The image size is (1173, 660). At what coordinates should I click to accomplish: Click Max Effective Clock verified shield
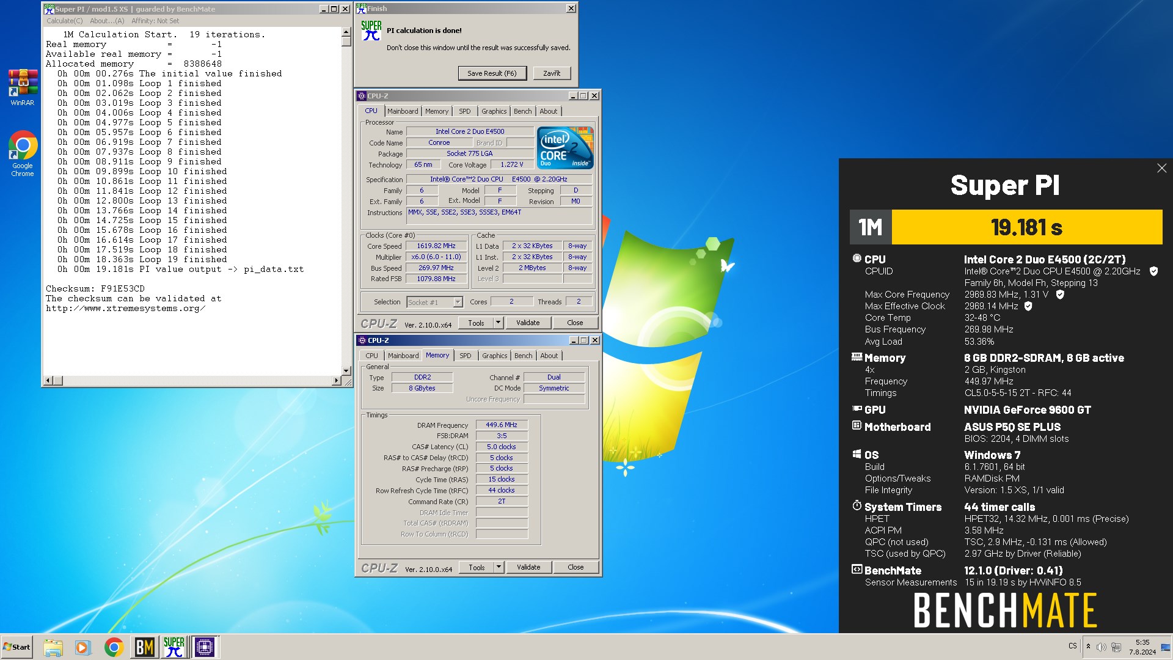(1028, 306)
